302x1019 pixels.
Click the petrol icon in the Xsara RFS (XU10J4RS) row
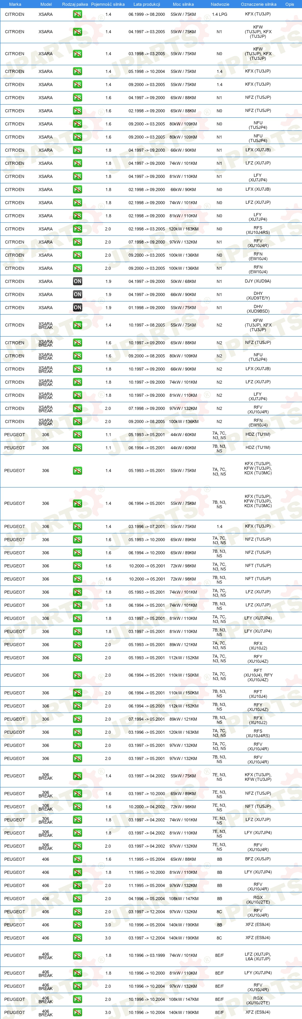tap(78, 229)
